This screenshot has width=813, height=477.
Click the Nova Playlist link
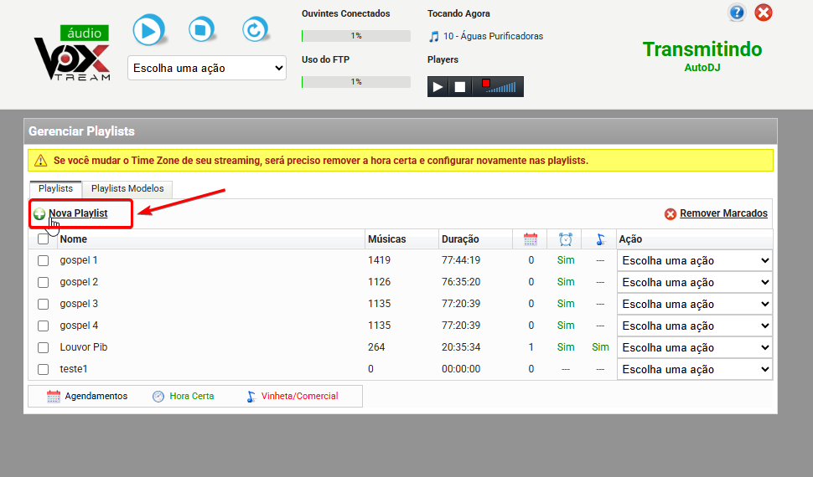click(78, 213)
